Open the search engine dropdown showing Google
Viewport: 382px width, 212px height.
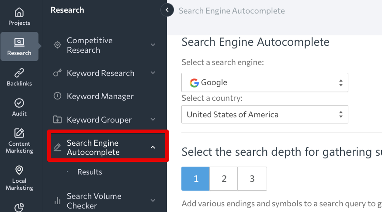pos(265,82)
